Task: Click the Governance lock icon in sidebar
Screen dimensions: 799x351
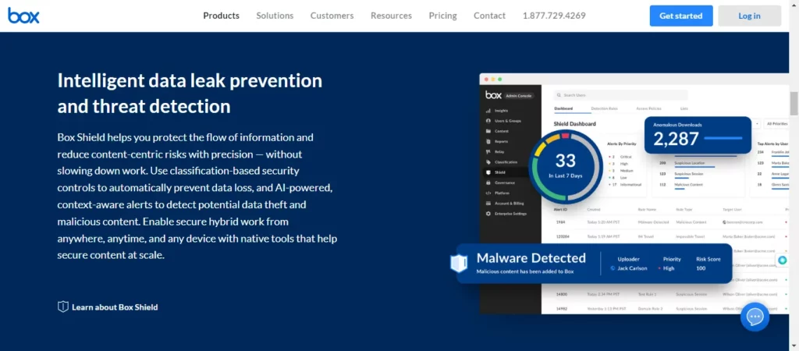Action: tap(488, 183)
